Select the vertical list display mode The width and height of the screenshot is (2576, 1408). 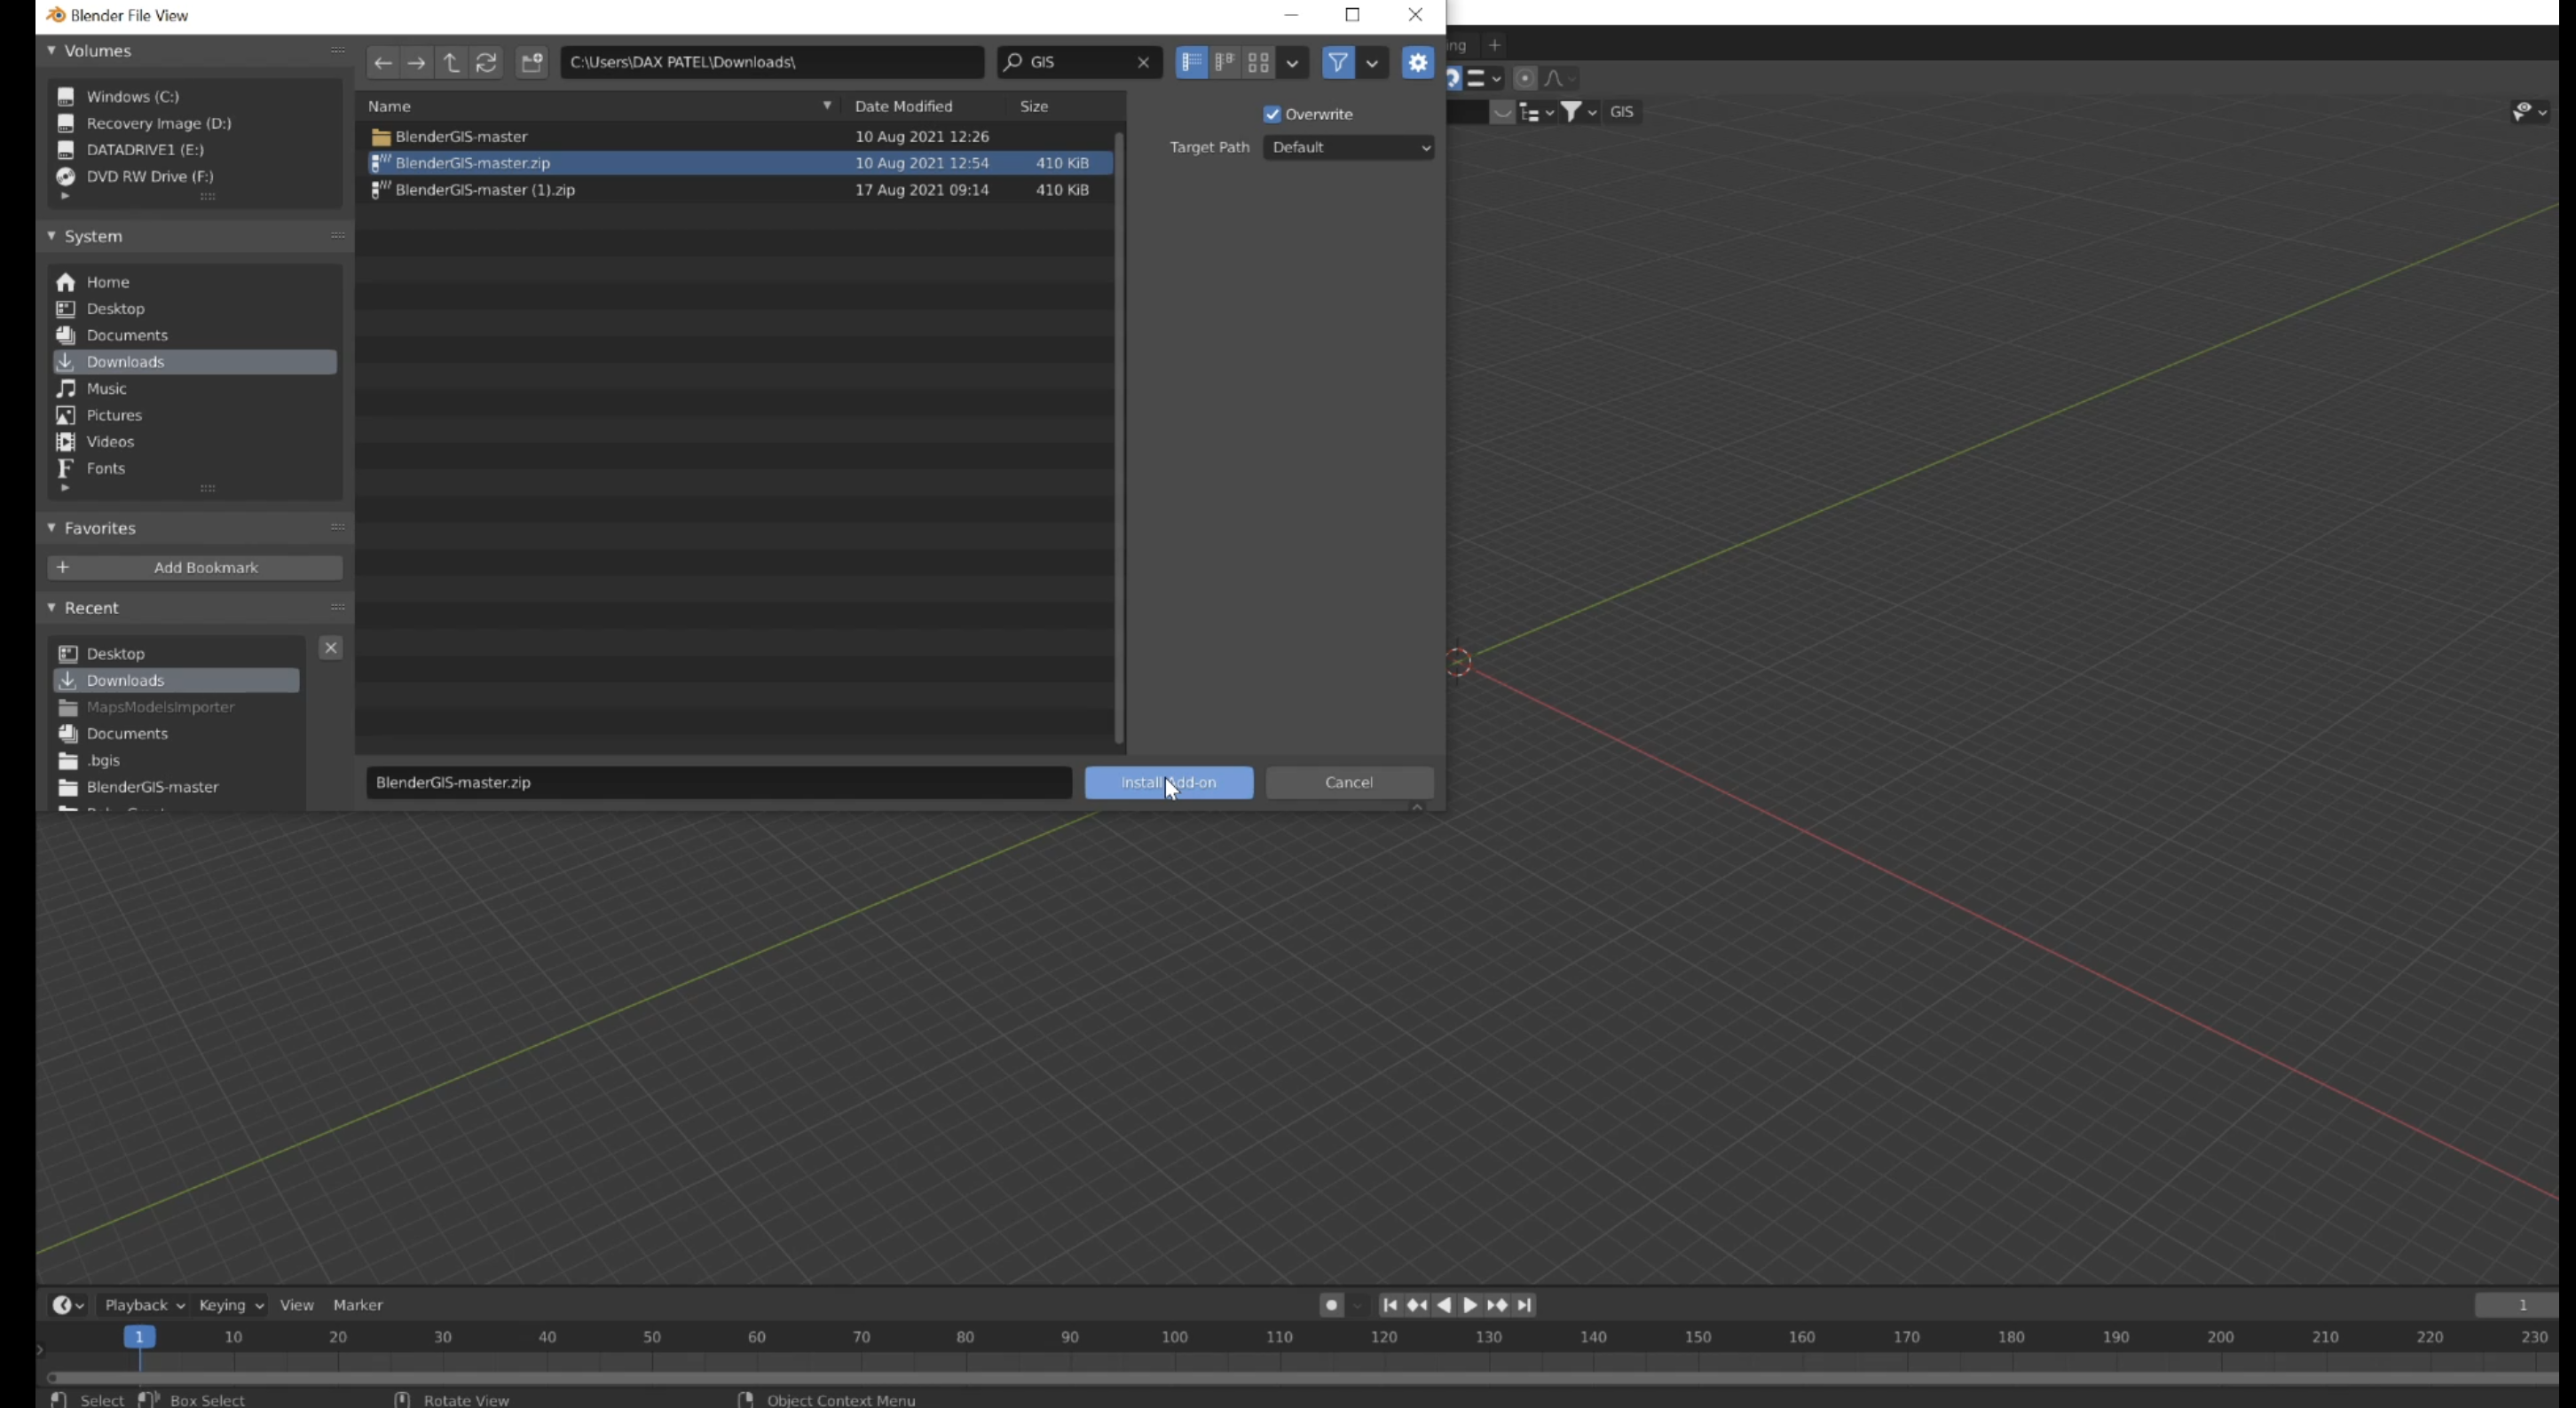pos(1190,63)
